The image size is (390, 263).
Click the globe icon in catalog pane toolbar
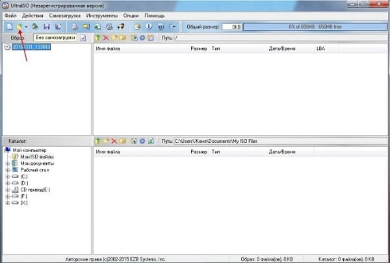[134, 141]
